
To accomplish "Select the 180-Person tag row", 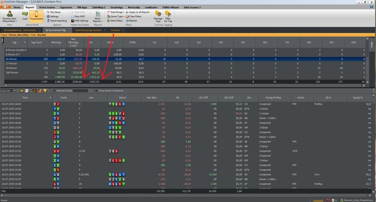I will (185, 73).
